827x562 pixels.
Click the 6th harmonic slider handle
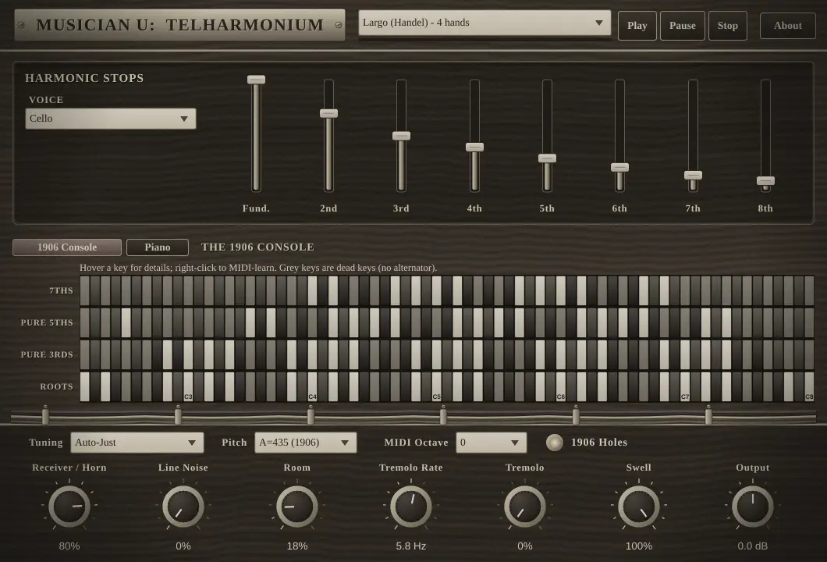(x=619, y=168)
